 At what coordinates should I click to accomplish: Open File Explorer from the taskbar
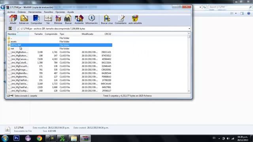tap(74, 138)
